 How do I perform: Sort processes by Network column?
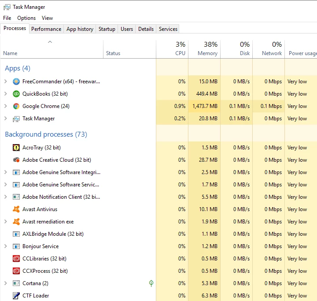point(269,49)
